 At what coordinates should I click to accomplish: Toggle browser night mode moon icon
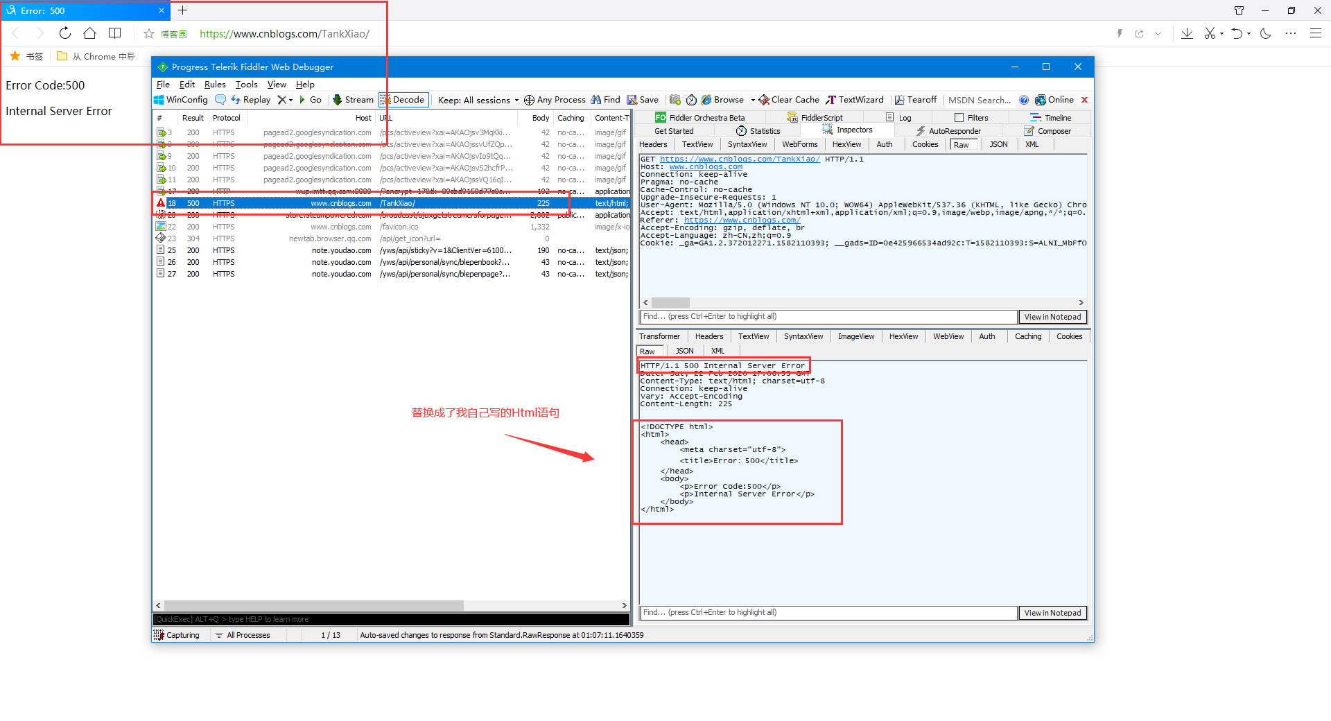pos(1266,33)
